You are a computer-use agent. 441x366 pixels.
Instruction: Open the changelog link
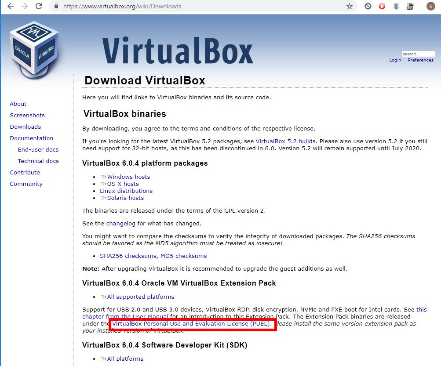pos(120,224)
